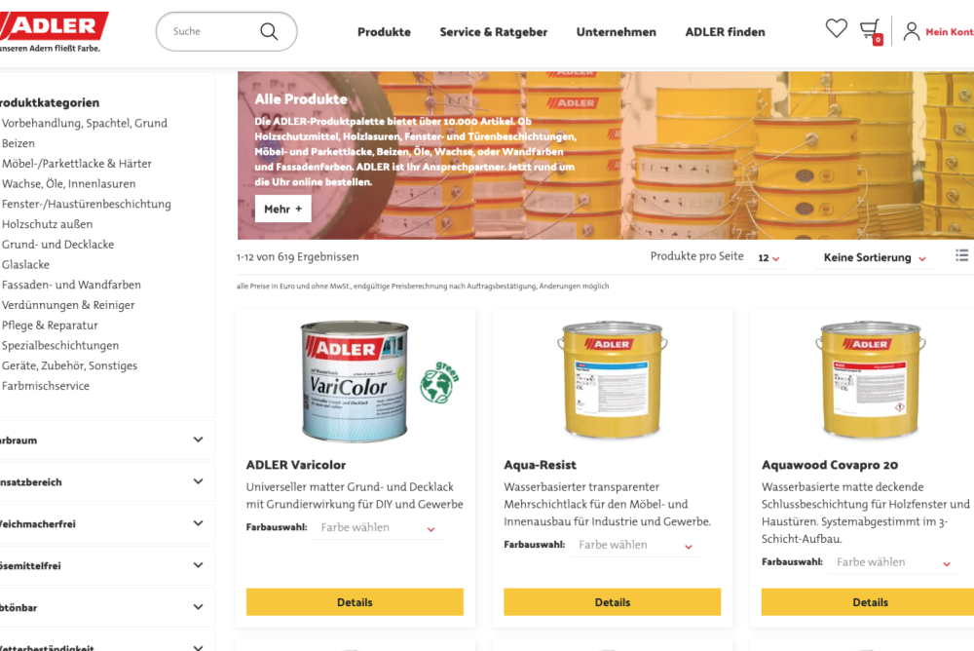Image resolution: width=974 pixels, height=651 pixels.
Task: Expand the Farbraum filter section
Action: (107, 440)
